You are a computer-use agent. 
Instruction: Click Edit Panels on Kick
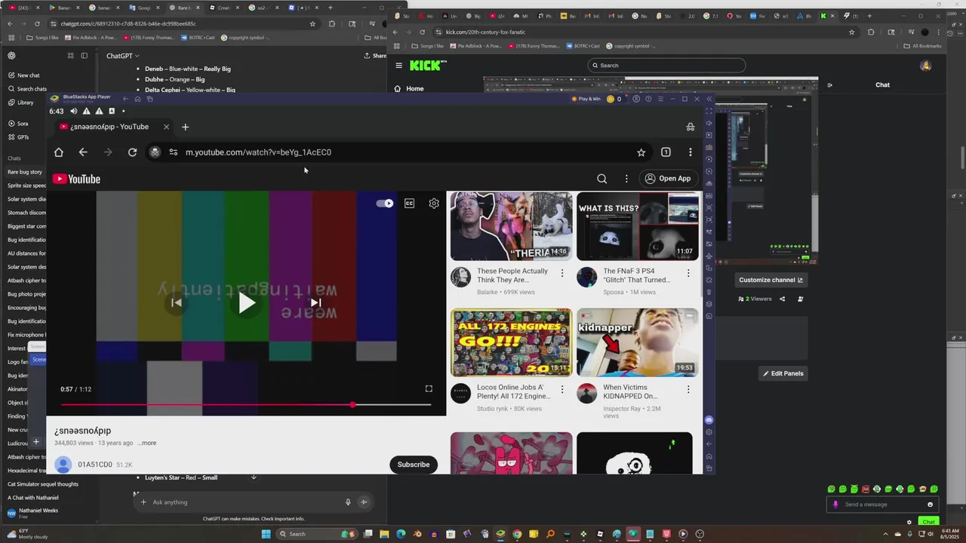click(x=783, y=373)
